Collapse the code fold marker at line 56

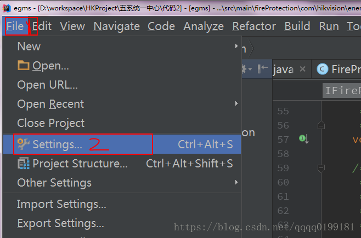coord(321,125)
